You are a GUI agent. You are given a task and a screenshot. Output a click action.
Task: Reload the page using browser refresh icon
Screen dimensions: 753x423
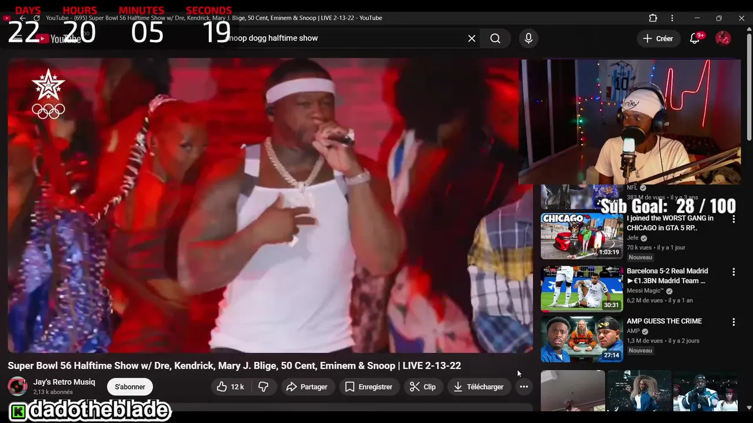[x=36, y=18]
